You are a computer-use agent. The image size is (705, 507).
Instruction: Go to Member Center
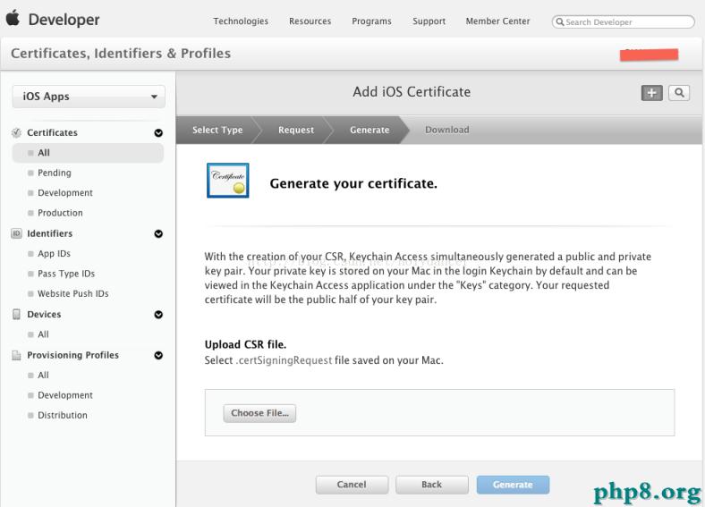497,21
